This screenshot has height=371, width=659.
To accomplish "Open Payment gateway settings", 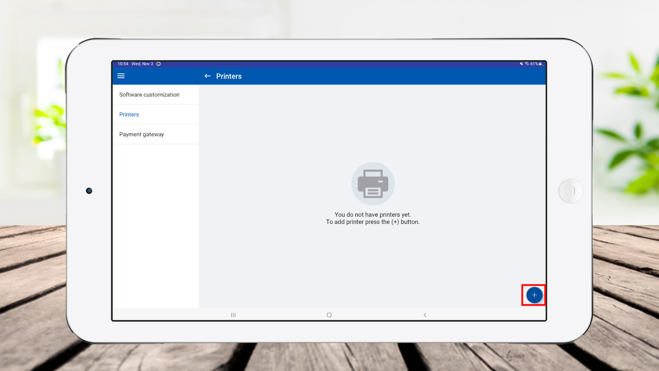I will (x=141, y=134).
